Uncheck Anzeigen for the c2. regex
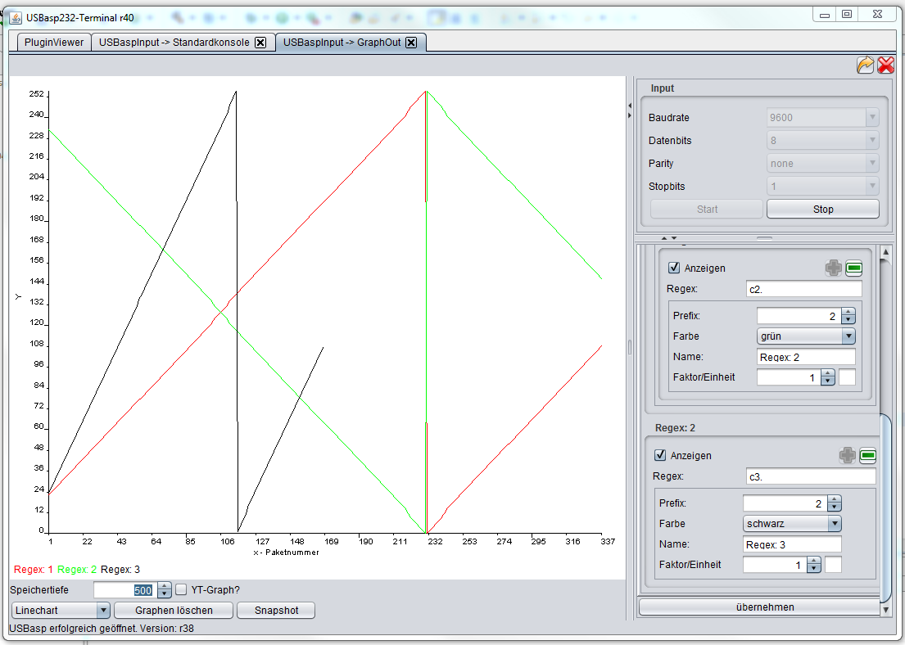Image resolution: width=905 pixels, height=645 pixels. click(673, 267)
